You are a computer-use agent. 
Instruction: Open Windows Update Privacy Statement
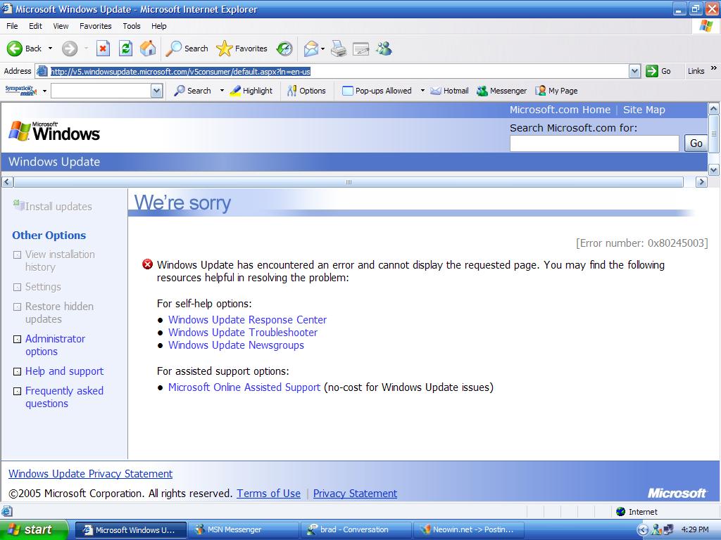point(91,473)
